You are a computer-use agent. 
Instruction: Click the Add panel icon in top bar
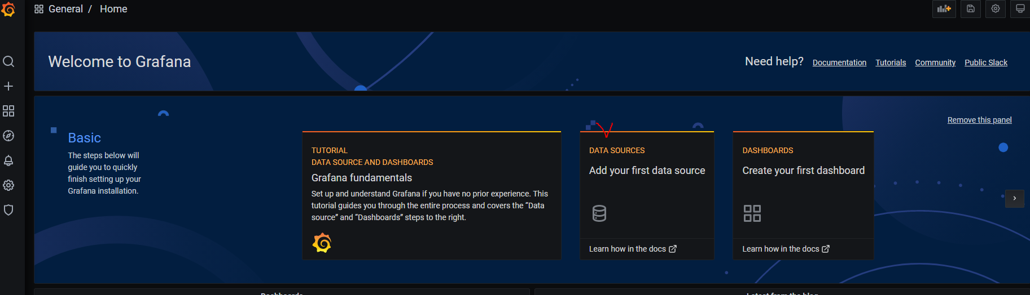coord(944,8)
